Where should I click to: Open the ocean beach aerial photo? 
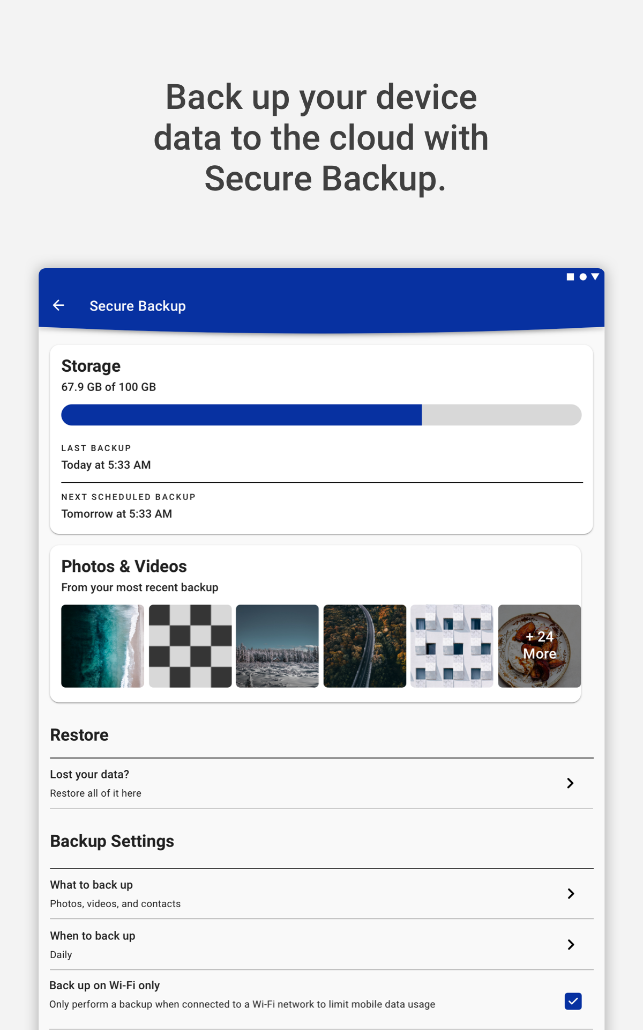(102, 646)
